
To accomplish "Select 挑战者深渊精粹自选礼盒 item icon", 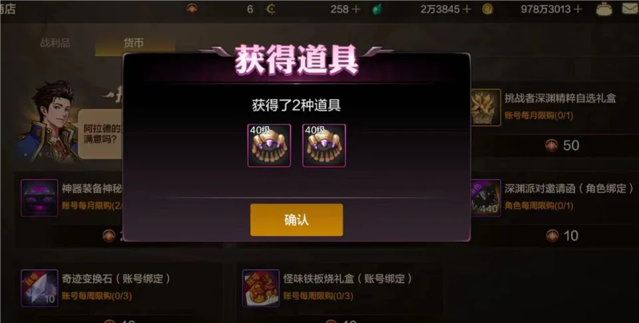I will [x=486, y=107].
